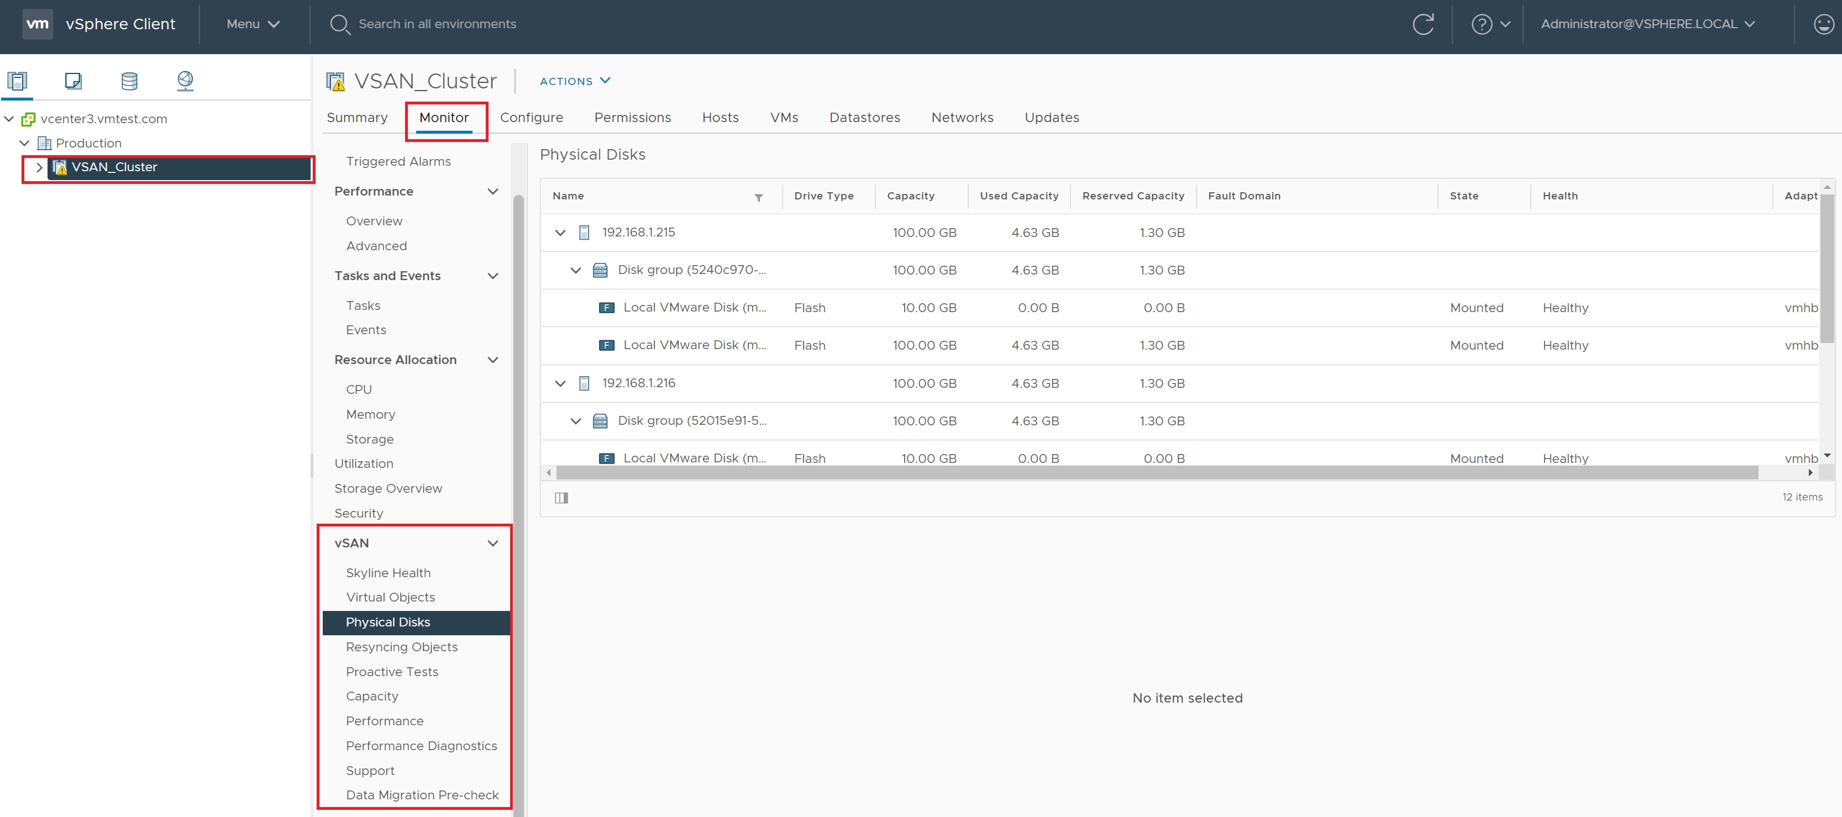1842x817 pixels.
Task: Open Hosts and Clusters inventory view icon
Action: (x=17, y=81)
